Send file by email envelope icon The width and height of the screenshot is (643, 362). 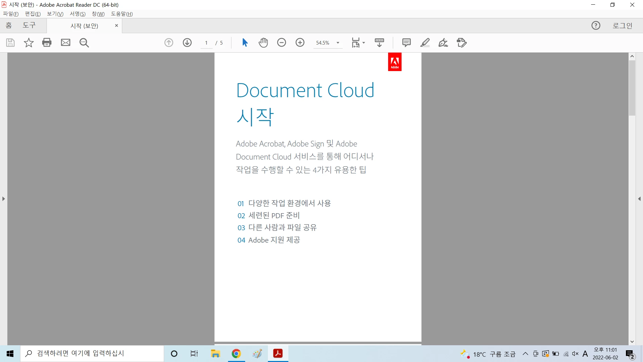pyautogui.click(x=66, y=43)
